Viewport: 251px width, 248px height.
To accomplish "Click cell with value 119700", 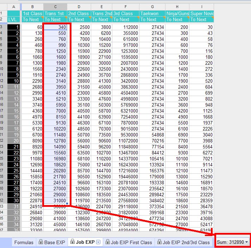I will point(79,201).
